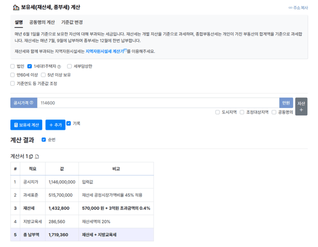Select the 과세표준 value 515,700,000

click(x=60, y=195)
